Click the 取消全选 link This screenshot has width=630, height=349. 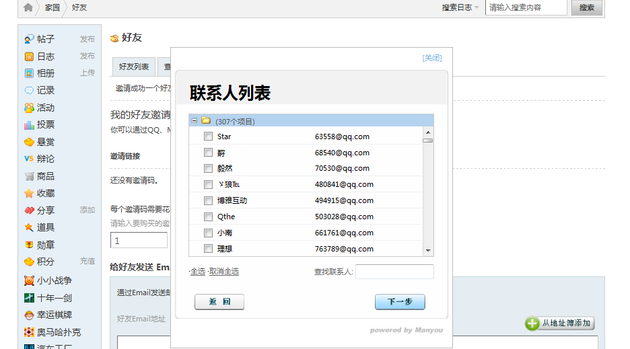(223, 272)
